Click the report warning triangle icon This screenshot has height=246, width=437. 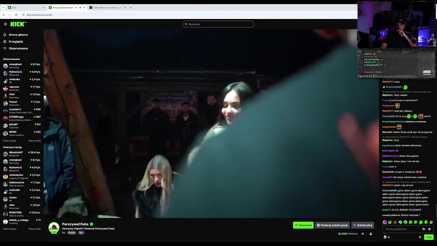click(371, 234)
